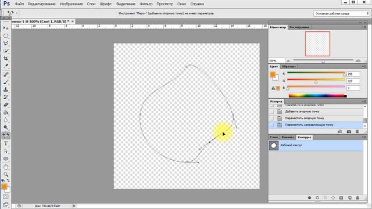This screenshot has width=372, height=209.
Task: Select the Paint Bucket tool
Action: pos(6,112)
